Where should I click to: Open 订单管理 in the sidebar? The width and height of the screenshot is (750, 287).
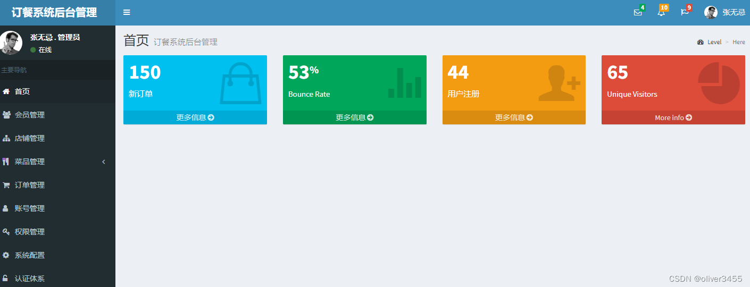57,185
